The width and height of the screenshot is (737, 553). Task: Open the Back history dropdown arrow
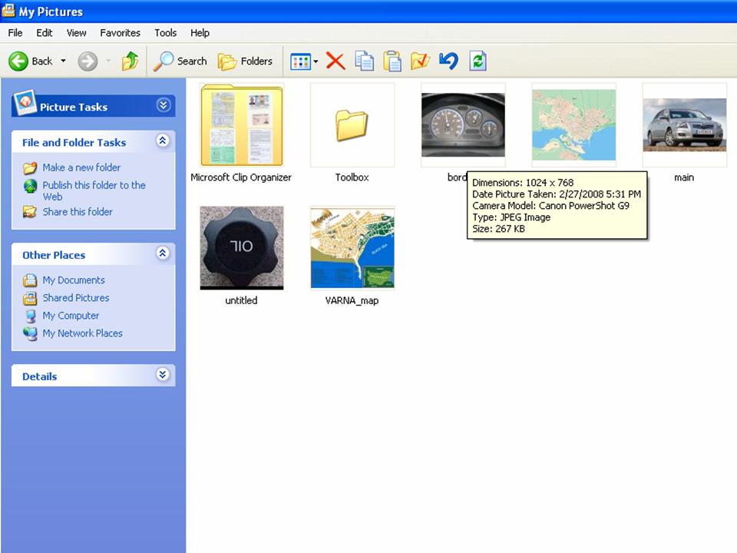pyautogui.click(x=64, y=61)
